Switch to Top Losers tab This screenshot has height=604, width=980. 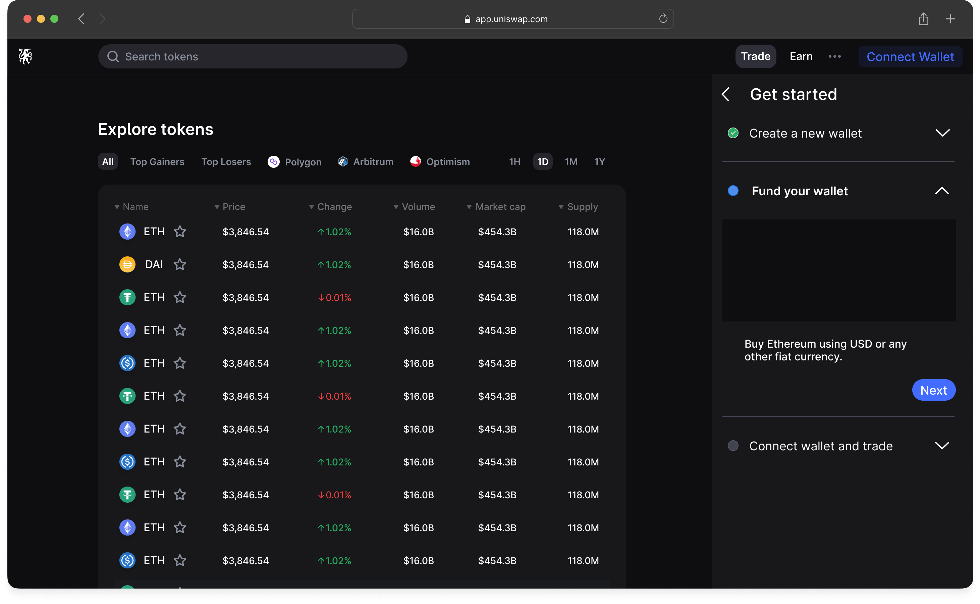pyautogui.click(x=226, y=162)
